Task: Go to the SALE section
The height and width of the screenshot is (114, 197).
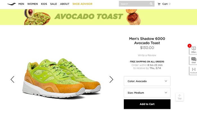Action: (x=53, y=4)
